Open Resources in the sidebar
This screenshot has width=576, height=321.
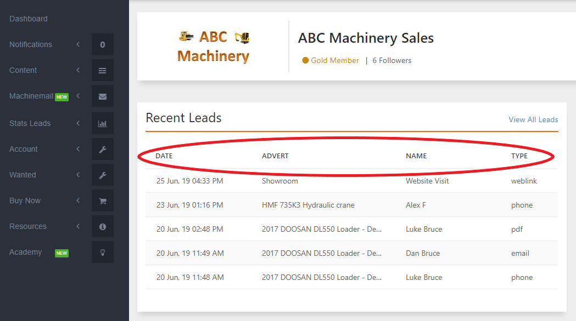(x=27, y=226)
